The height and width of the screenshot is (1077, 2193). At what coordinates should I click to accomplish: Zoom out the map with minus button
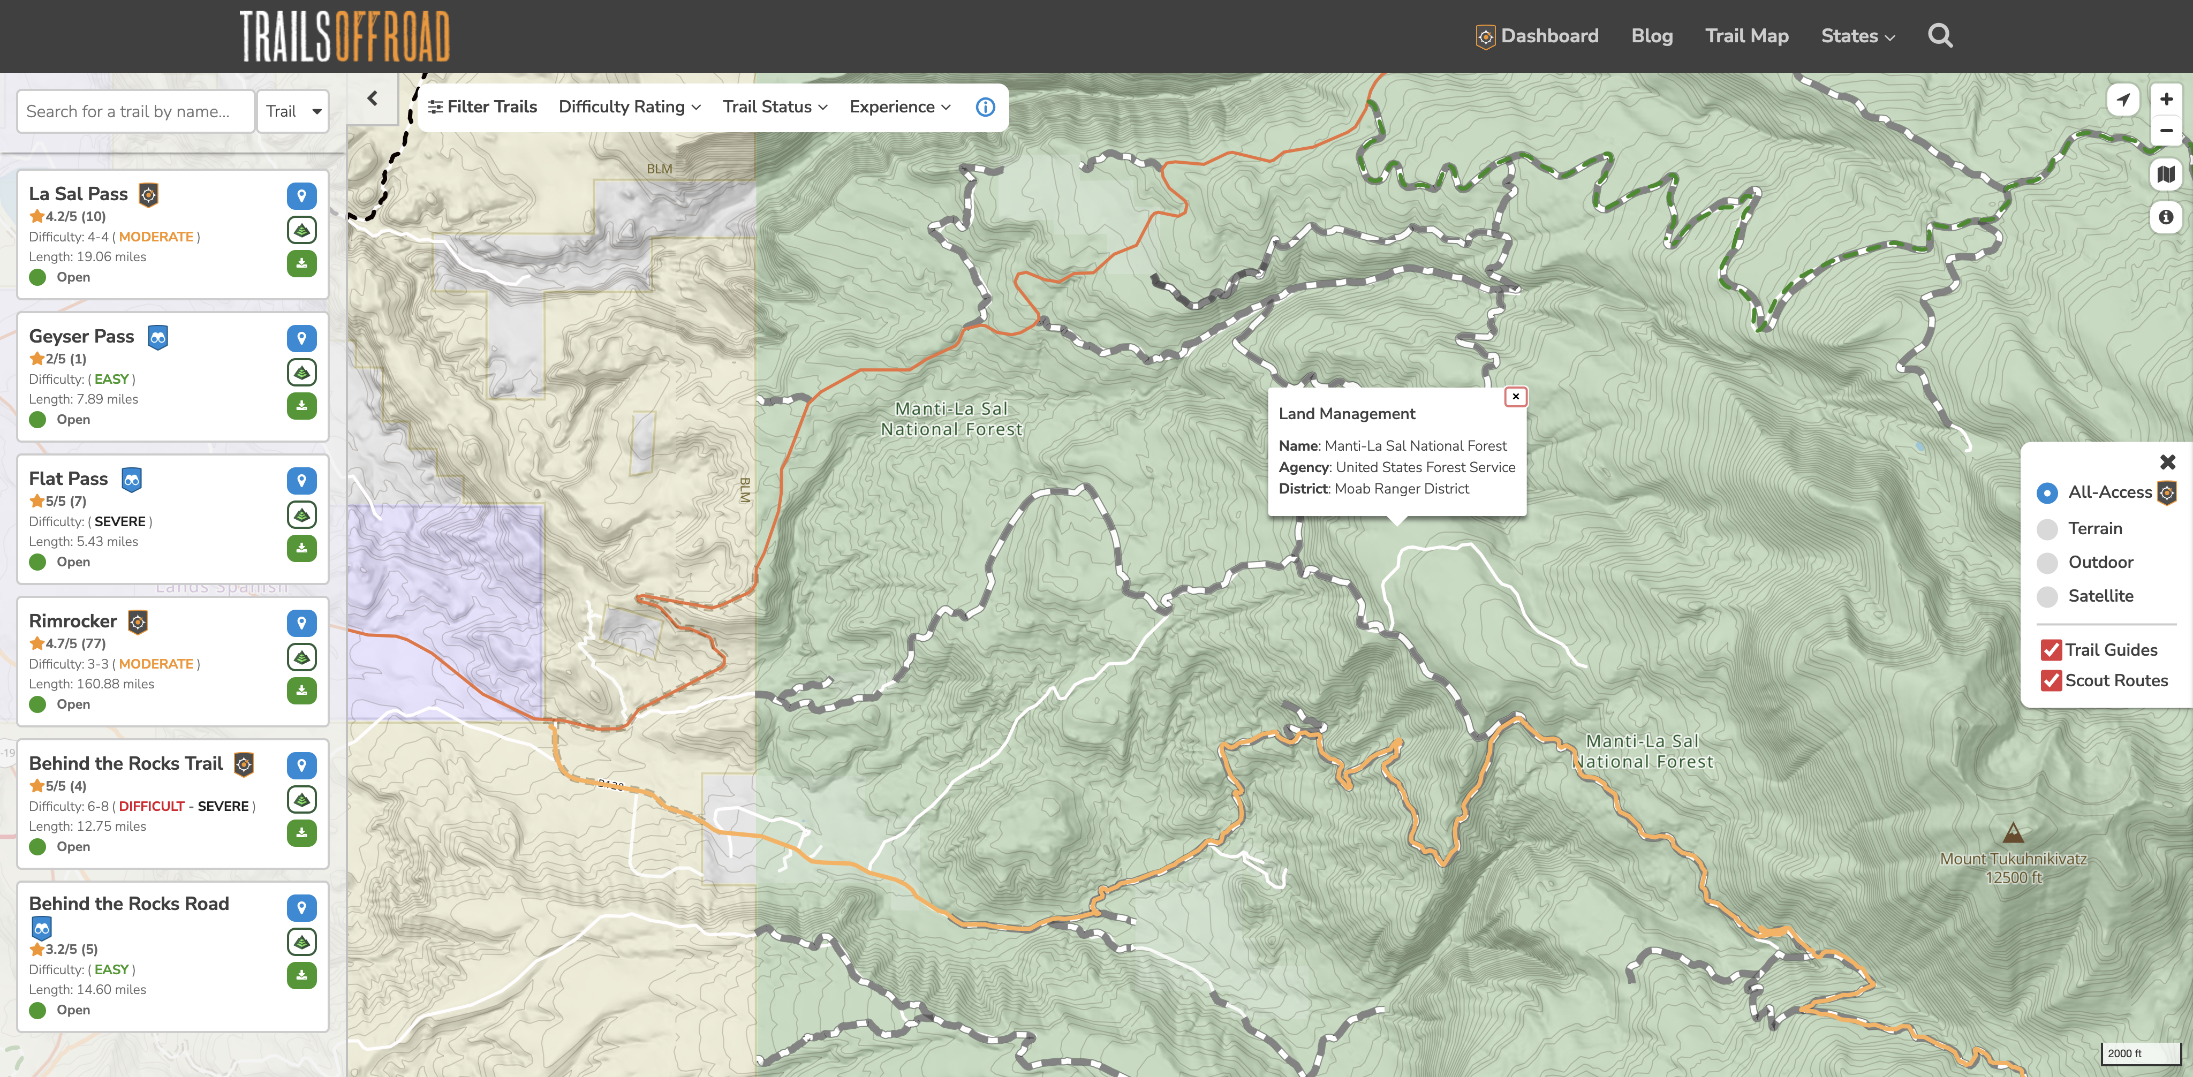point(2167,130)
